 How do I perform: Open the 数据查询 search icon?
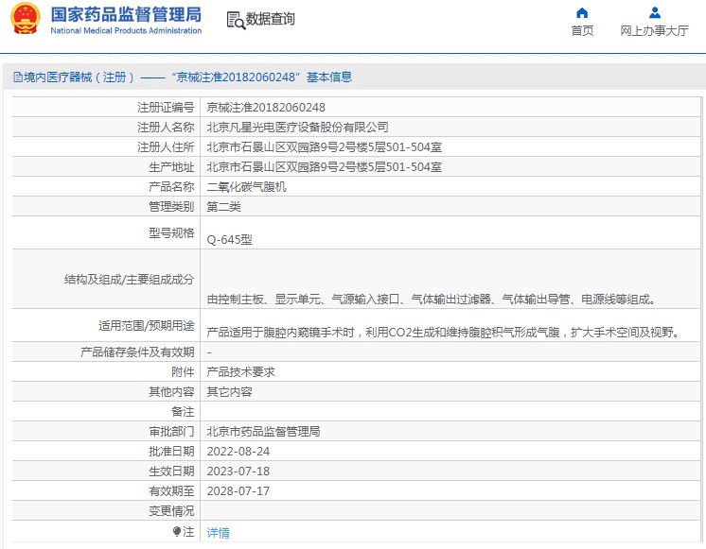tap(236, 21)
